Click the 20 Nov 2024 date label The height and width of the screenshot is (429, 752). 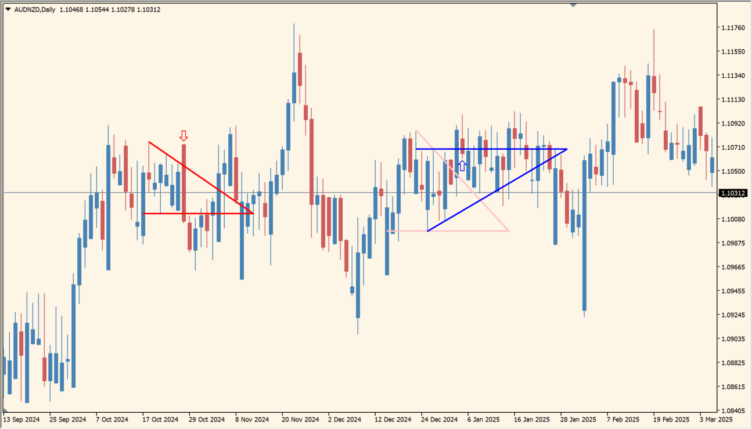tap(300, 419)
